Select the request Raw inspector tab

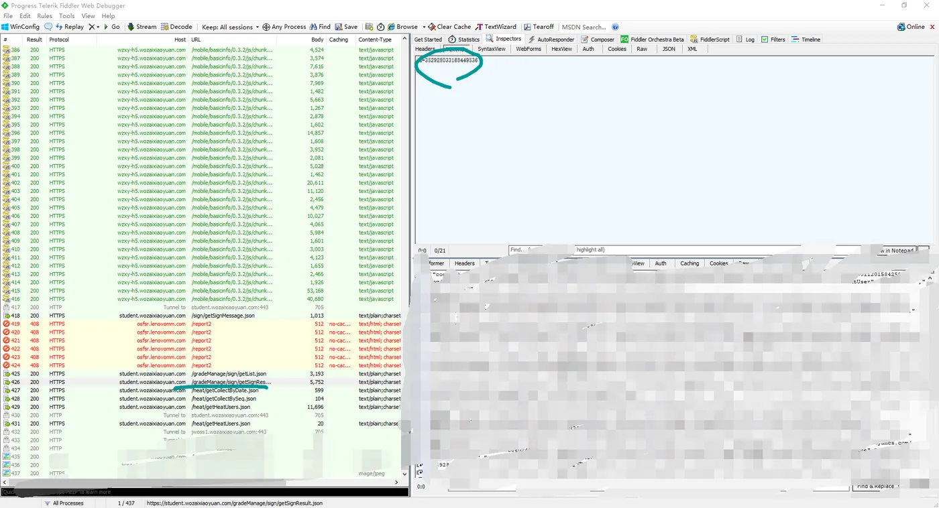tap(642, 49)
